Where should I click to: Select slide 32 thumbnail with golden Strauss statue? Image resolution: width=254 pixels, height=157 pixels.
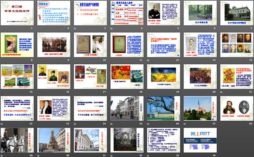(127, 140)
